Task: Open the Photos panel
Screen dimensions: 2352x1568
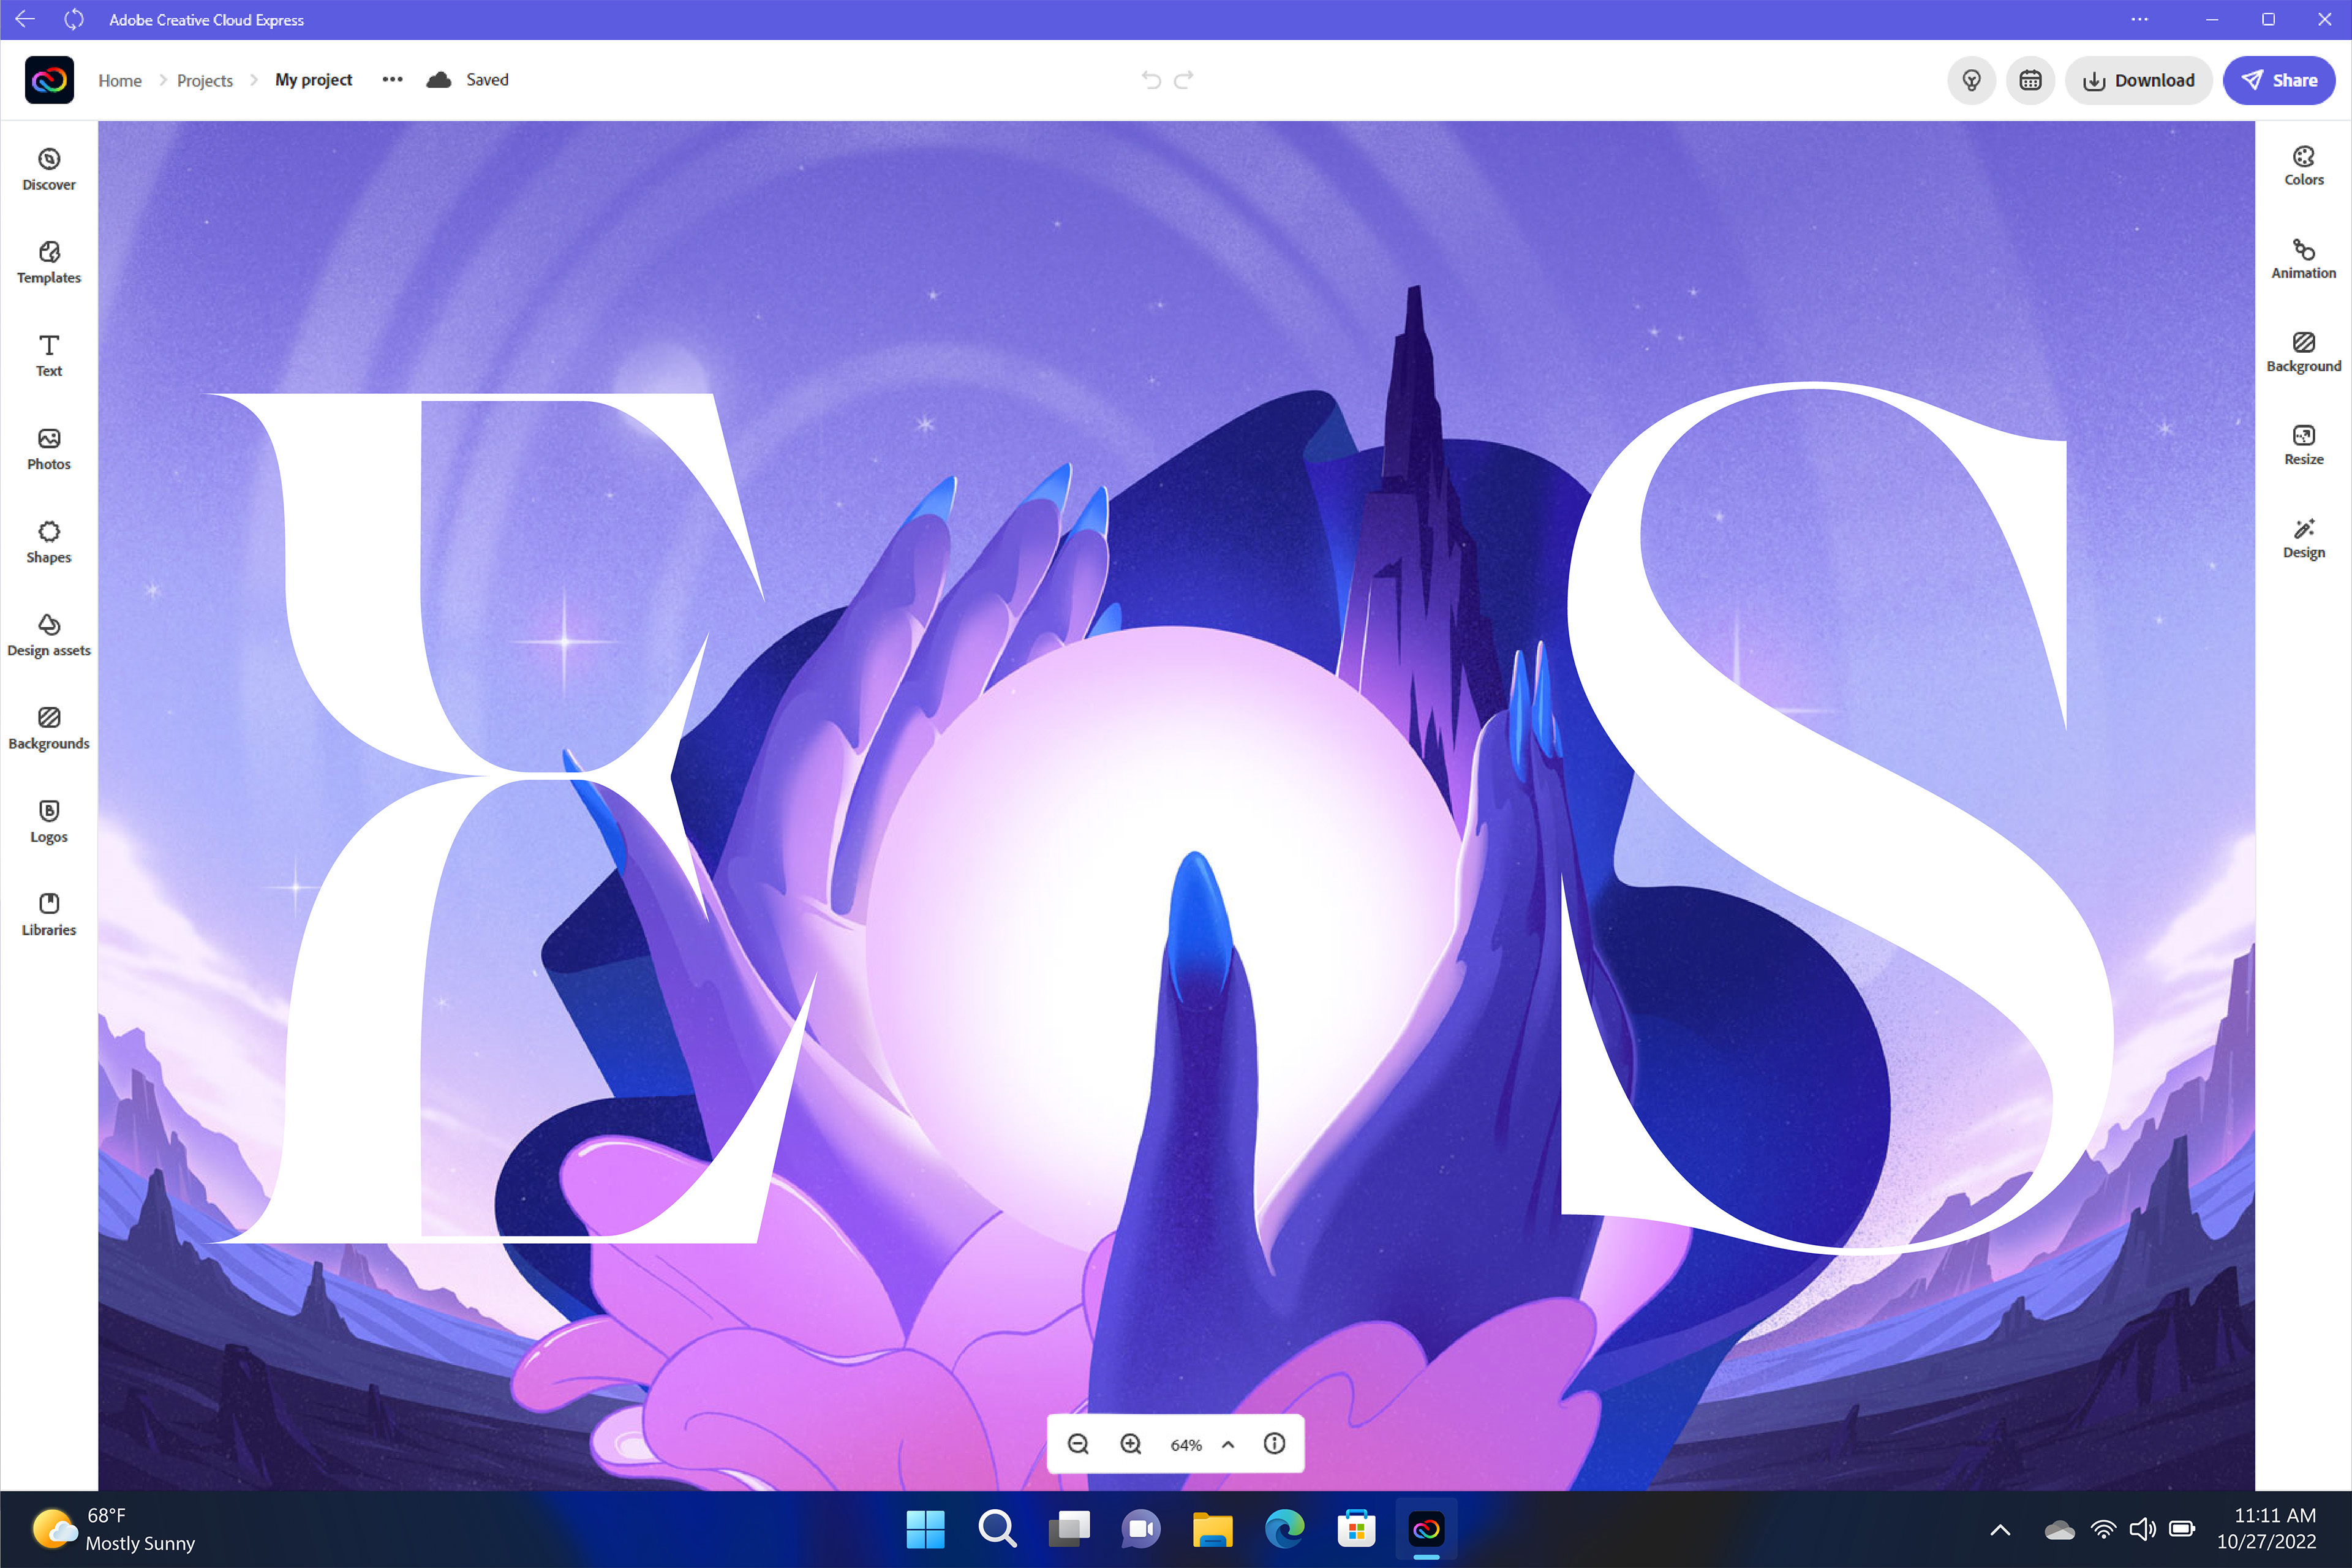Action: pyautogui.click(x=49, y=449)
